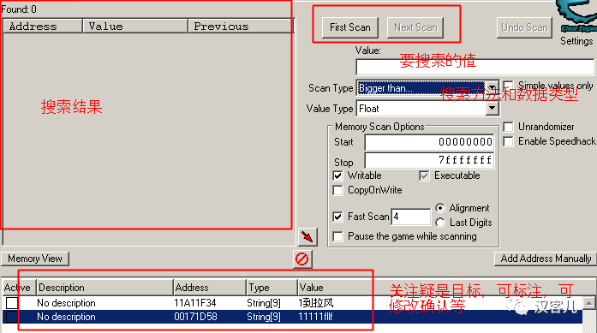Select the Alignment radio button
The height and width of the screenshot is (333, 597).
(x=440, y=208)
